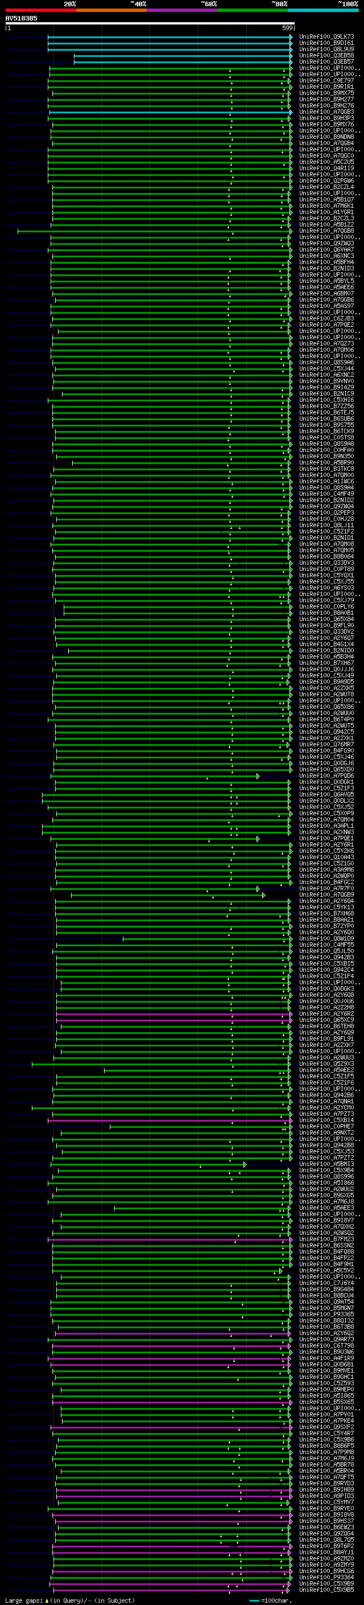Select label UniRef100_P93364

[x=326, y=1577]
